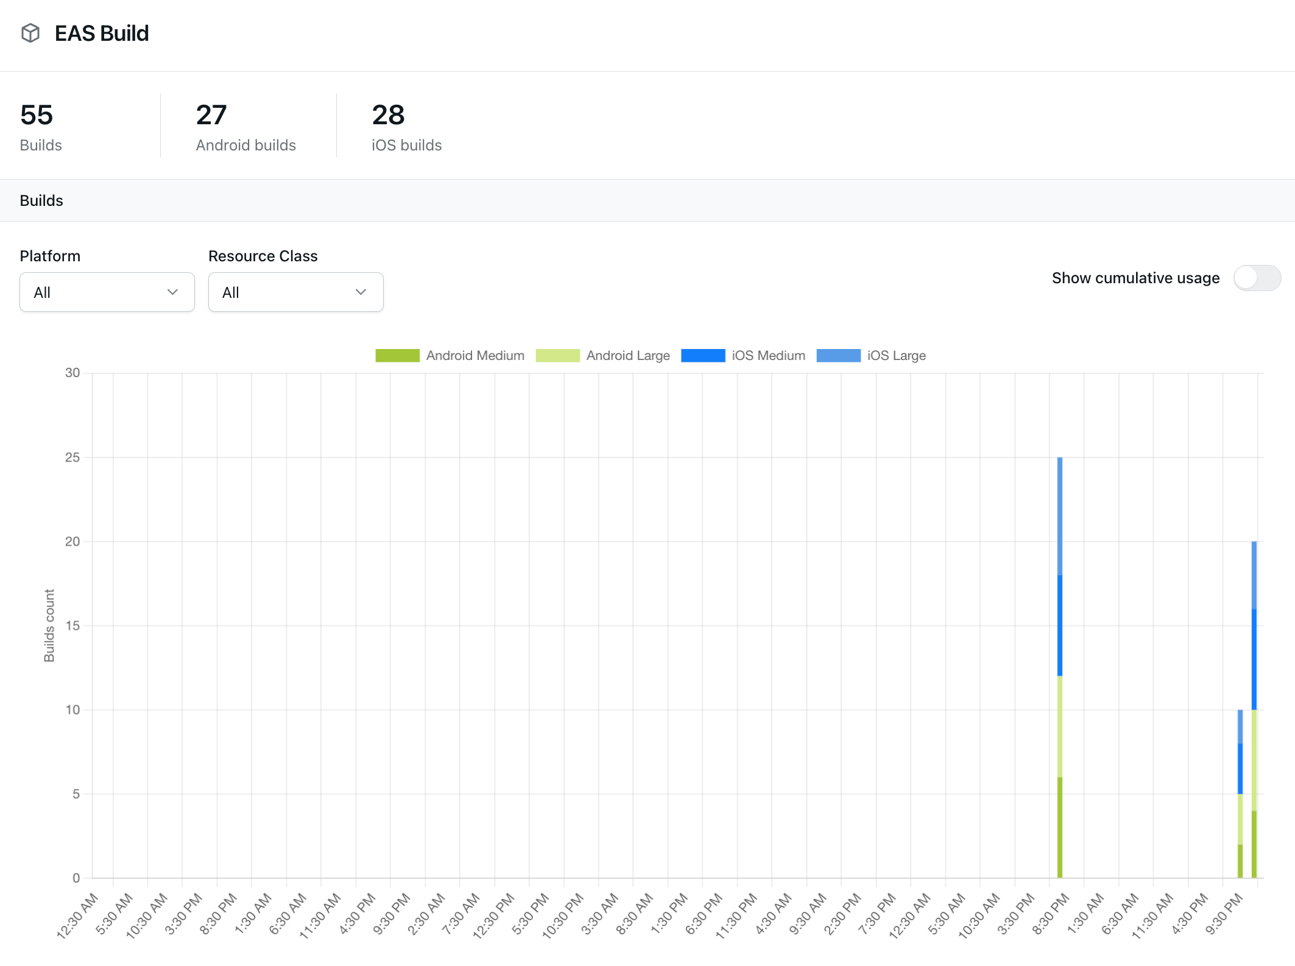This screenshot has width=1295, height=966.
Task: Enable Show cumulative usage
Action: [1257, 278]
